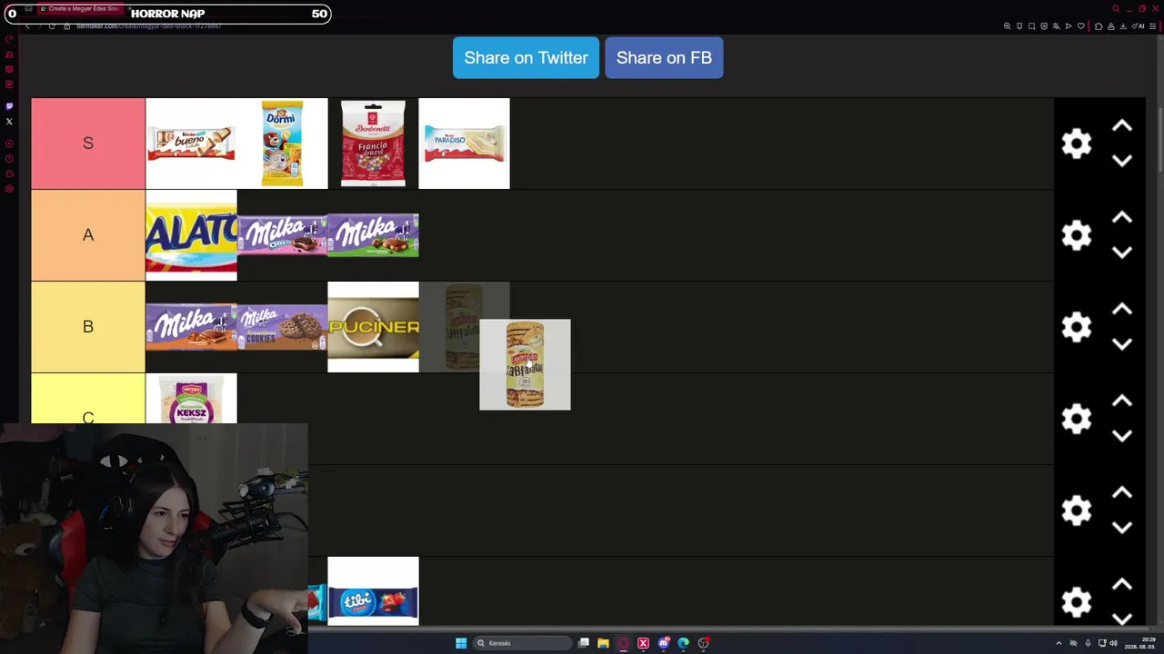This screenshot has height=654, width=1164.
Task: Open Discord from the taskbar
Action: (663, 643)
